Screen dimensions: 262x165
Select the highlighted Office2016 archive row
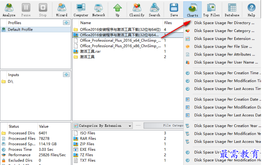pyautogui.click(x=128, y=35)
